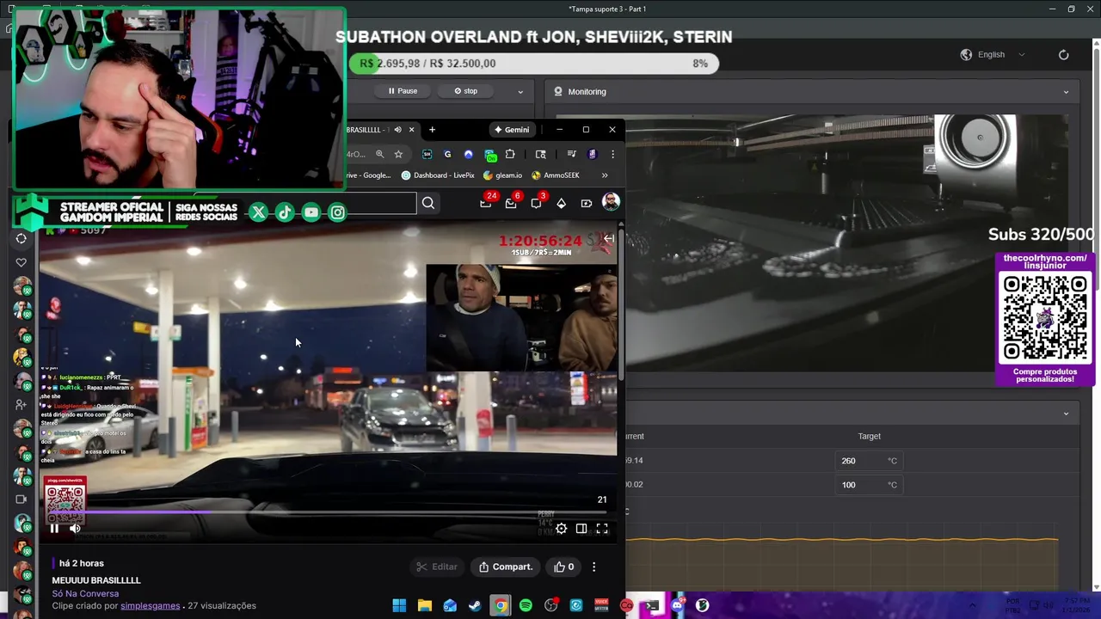
Task: Close the MEUUUU BRASILLLLL browser tab
Action: [x=411, y=130]
